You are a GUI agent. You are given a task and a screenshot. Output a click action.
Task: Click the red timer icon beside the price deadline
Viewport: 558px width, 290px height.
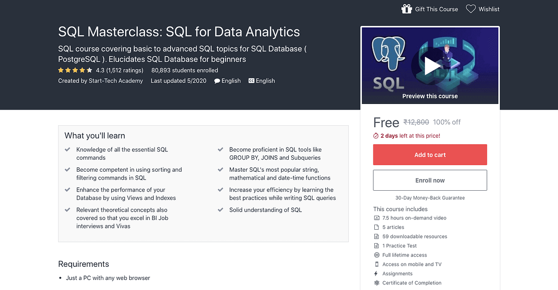click(375, 135)
